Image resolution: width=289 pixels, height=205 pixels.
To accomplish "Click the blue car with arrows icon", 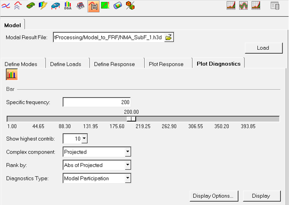I will [55, 6].
